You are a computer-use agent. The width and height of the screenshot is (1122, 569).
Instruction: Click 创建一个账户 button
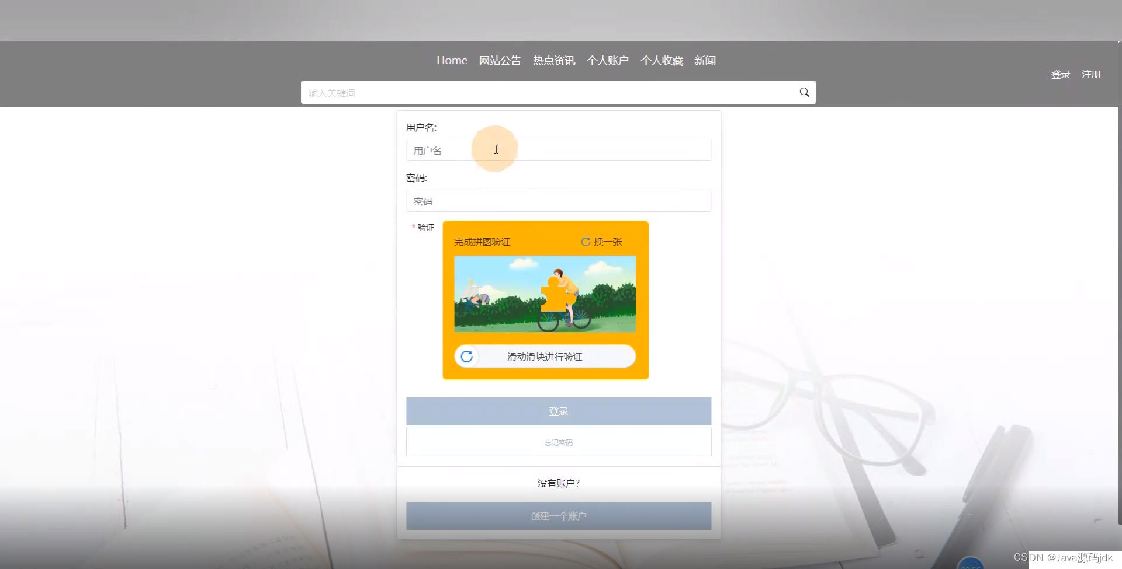pyautogui.click(x=559, y=516)
